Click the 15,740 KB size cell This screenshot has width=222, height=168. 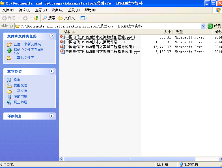tap(163, 47)
